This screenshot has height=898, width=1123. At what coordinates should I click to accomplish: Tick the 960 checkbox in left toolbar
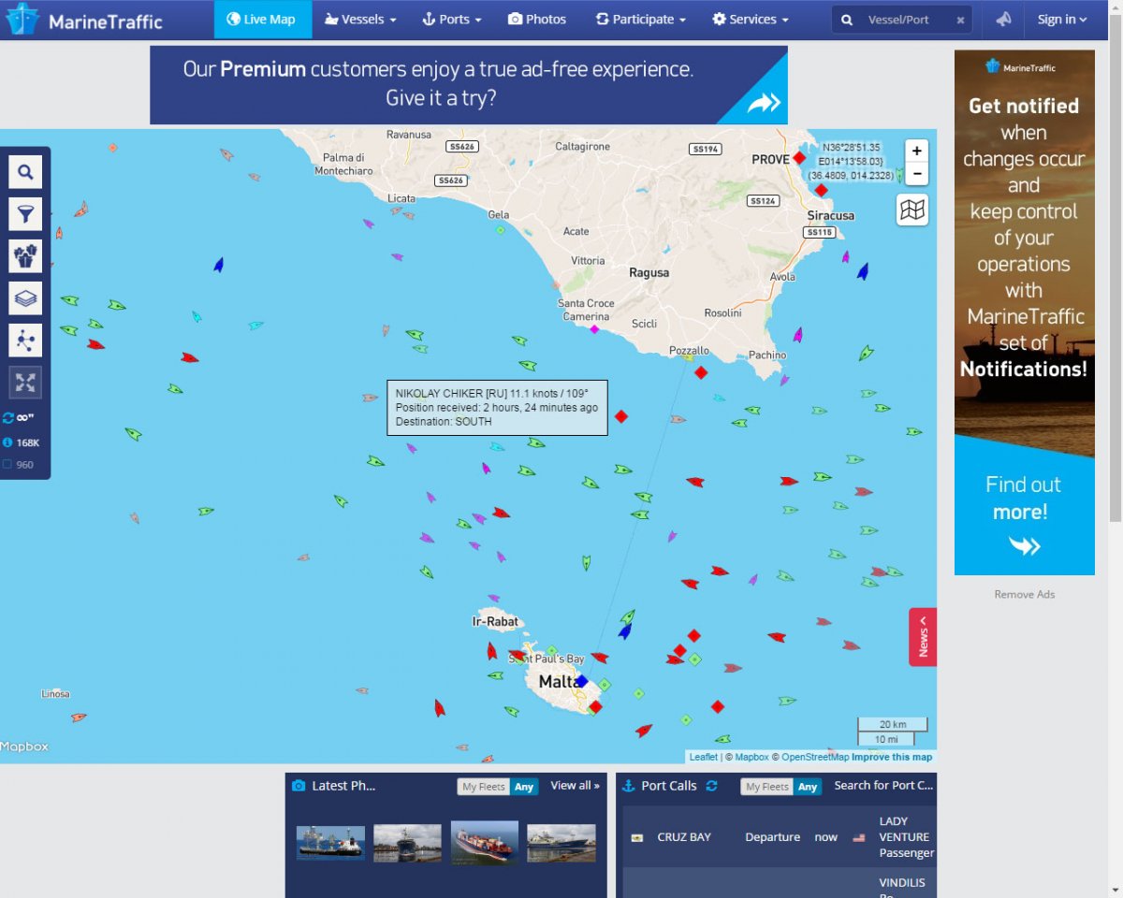pos(8,464)
